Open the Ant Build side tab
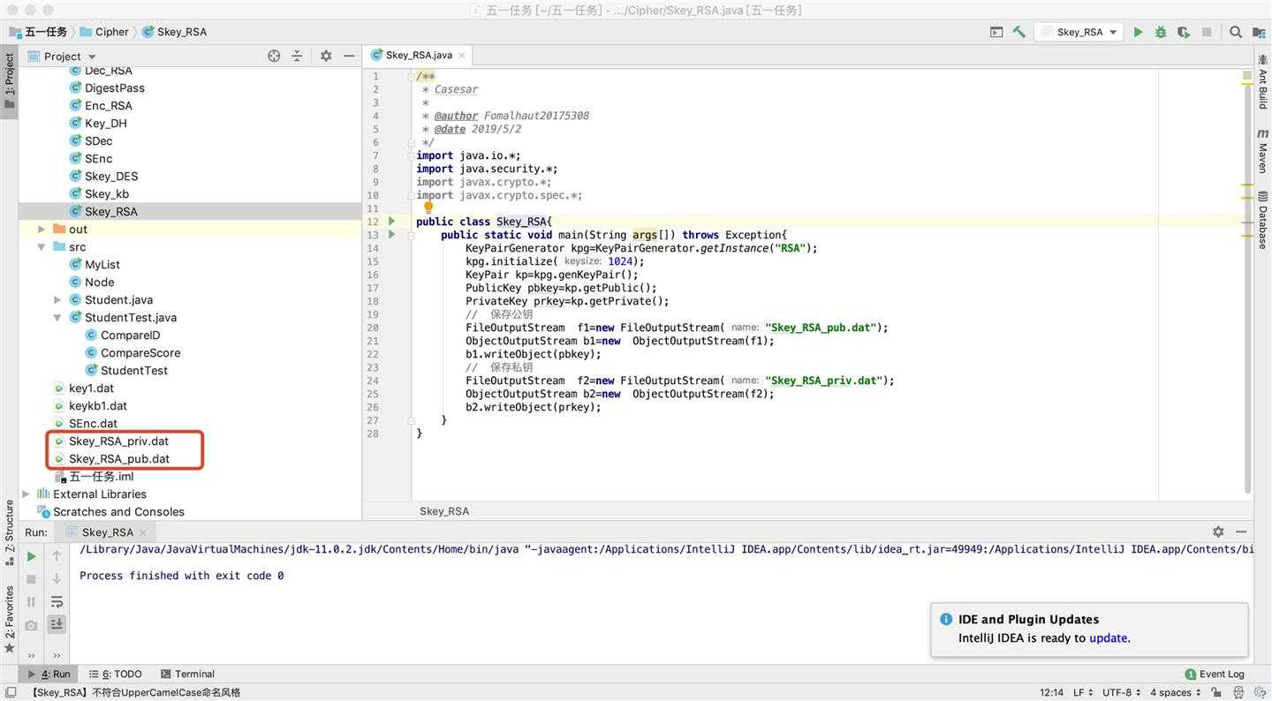This screenshot has width=1272, height=701. point(1262,81)
